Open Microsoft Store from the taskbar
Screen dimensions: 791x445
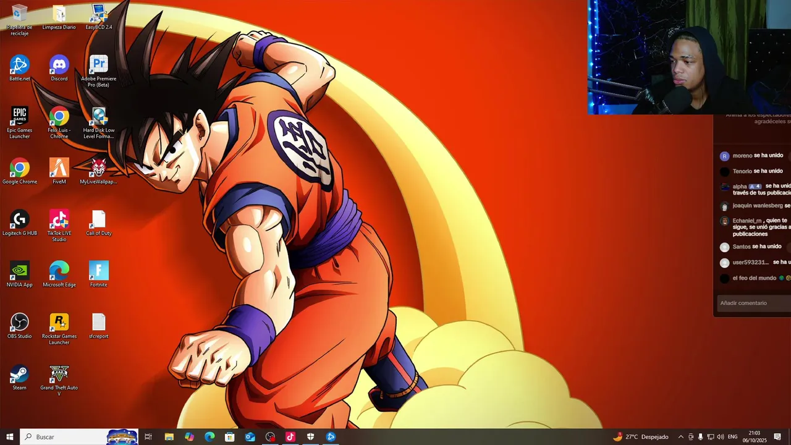click(x=230, y=437)
